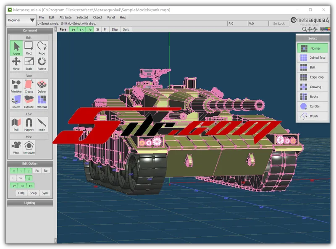Activate the Extrude tool
336x249 pixels.
coord(29,102)
